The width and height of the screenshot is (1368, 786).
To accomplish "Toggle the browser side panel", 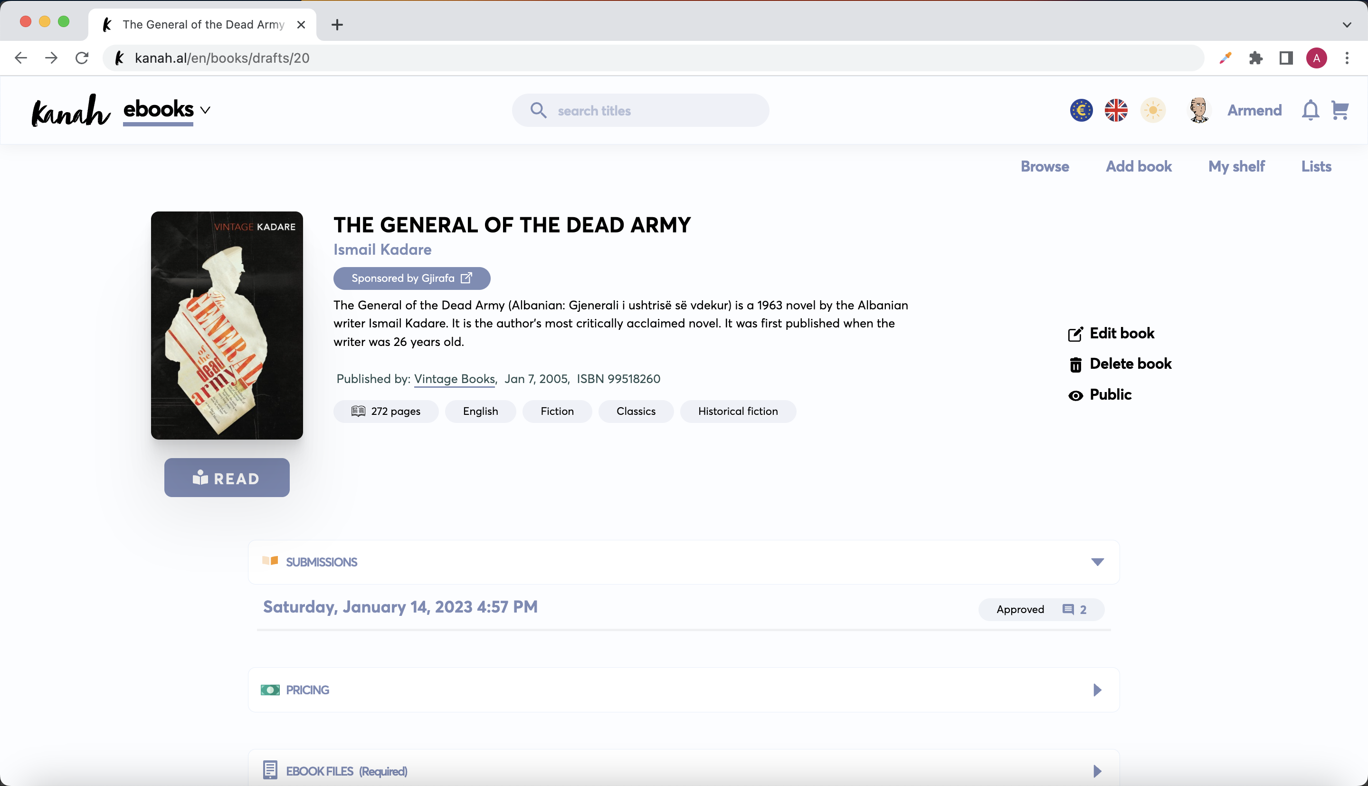I will pos(1286,58).
